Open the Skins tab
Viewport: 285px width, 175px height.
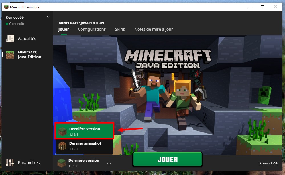(x=120, y=29)
